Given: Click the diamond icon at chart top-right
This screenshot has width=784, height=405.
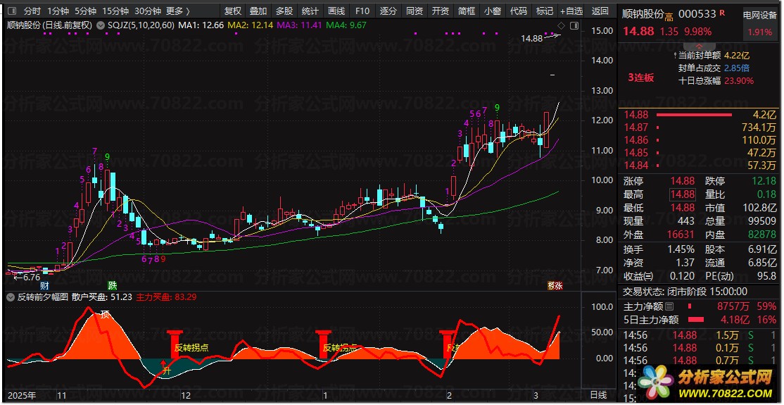Looking at the screenshot, I should click(561, 26).
